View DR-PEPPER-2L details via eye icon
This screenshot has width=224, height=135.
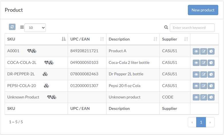196,74
